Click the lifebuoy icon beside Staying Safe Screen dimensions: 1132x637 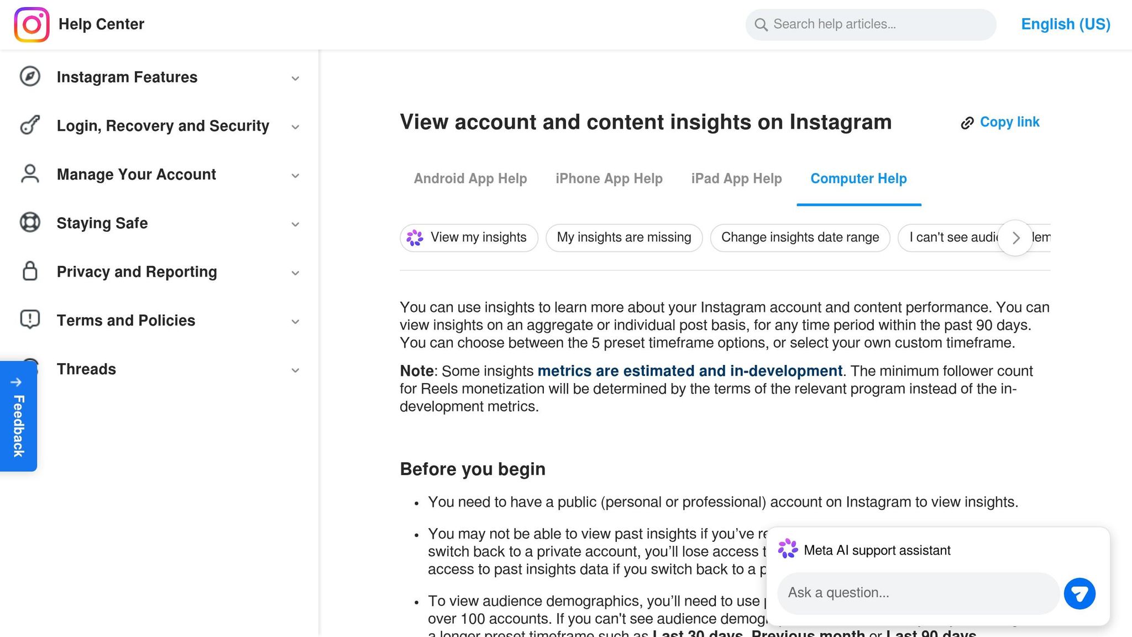(30, 222)
